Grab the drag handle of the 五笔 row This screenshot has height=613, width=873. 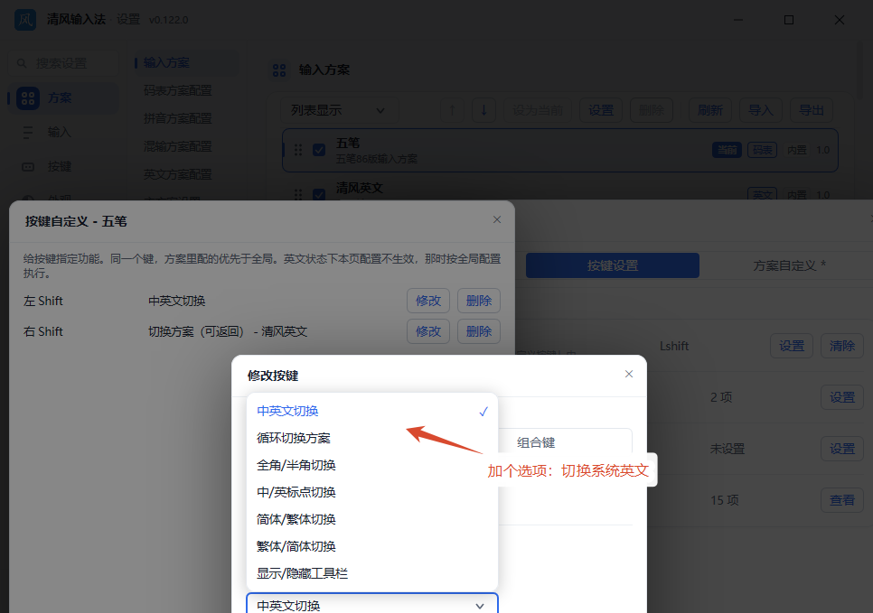point(298,150)
